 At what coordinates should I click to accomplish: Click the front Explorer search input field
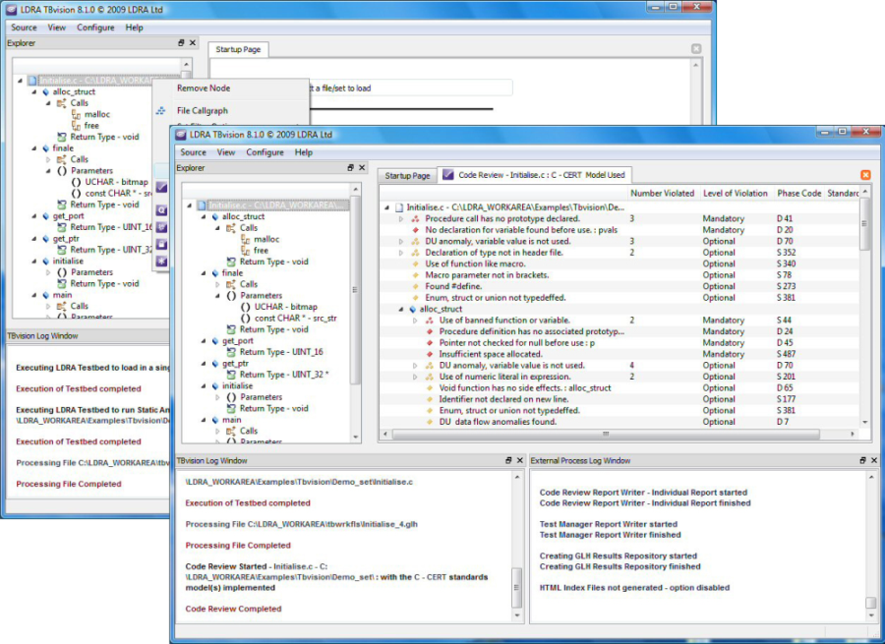click(265, 190)
